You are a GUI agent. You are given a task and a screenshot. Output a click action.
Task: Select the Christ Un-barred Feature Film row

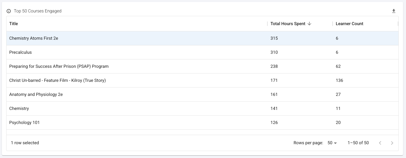click(x=58, y=80)
